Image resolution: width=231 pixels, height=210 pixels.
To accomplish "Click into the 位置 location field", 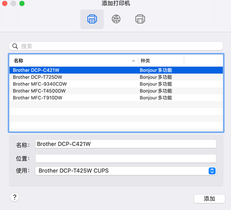I will click(x=125, y=159).
